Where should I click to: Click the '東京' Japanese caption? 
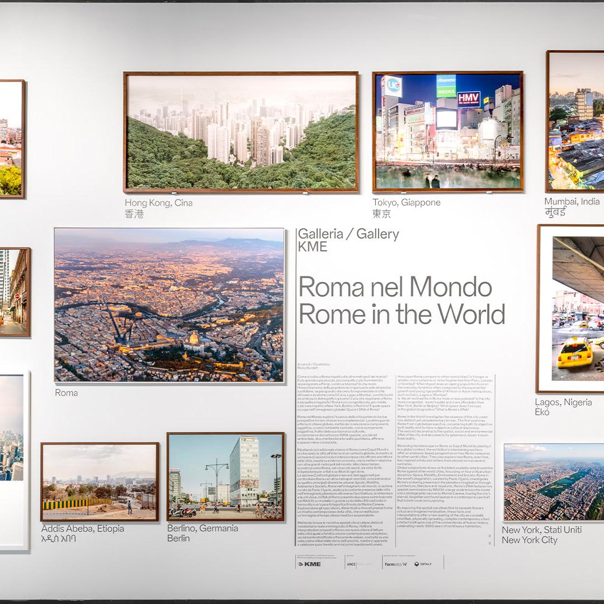381,214
